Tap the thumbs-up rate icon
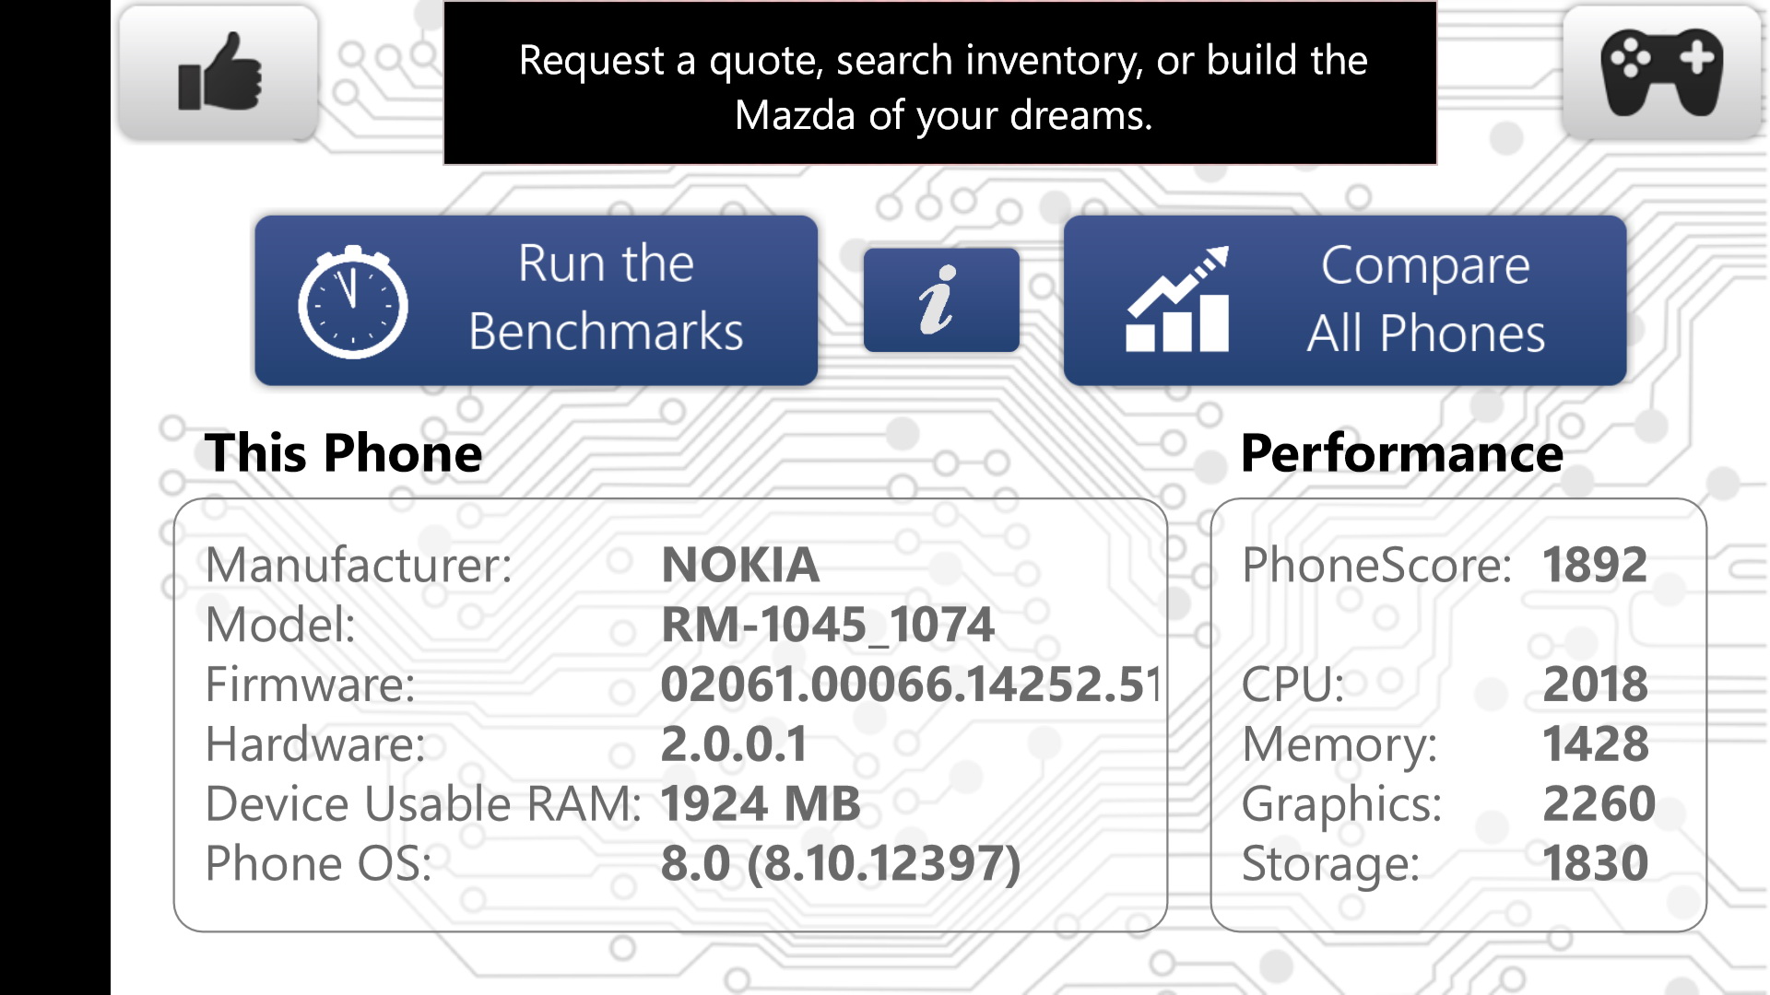 tap(219, 72)
